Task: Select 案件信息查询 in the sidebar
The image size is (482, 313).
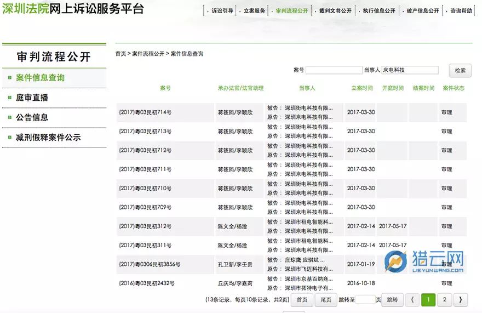Action: [x=41, y=78]
